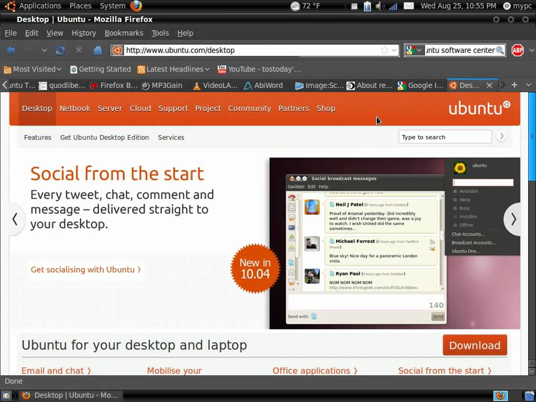
Task: Click the Firefox Back arrow button
Action: click(11, 50)
